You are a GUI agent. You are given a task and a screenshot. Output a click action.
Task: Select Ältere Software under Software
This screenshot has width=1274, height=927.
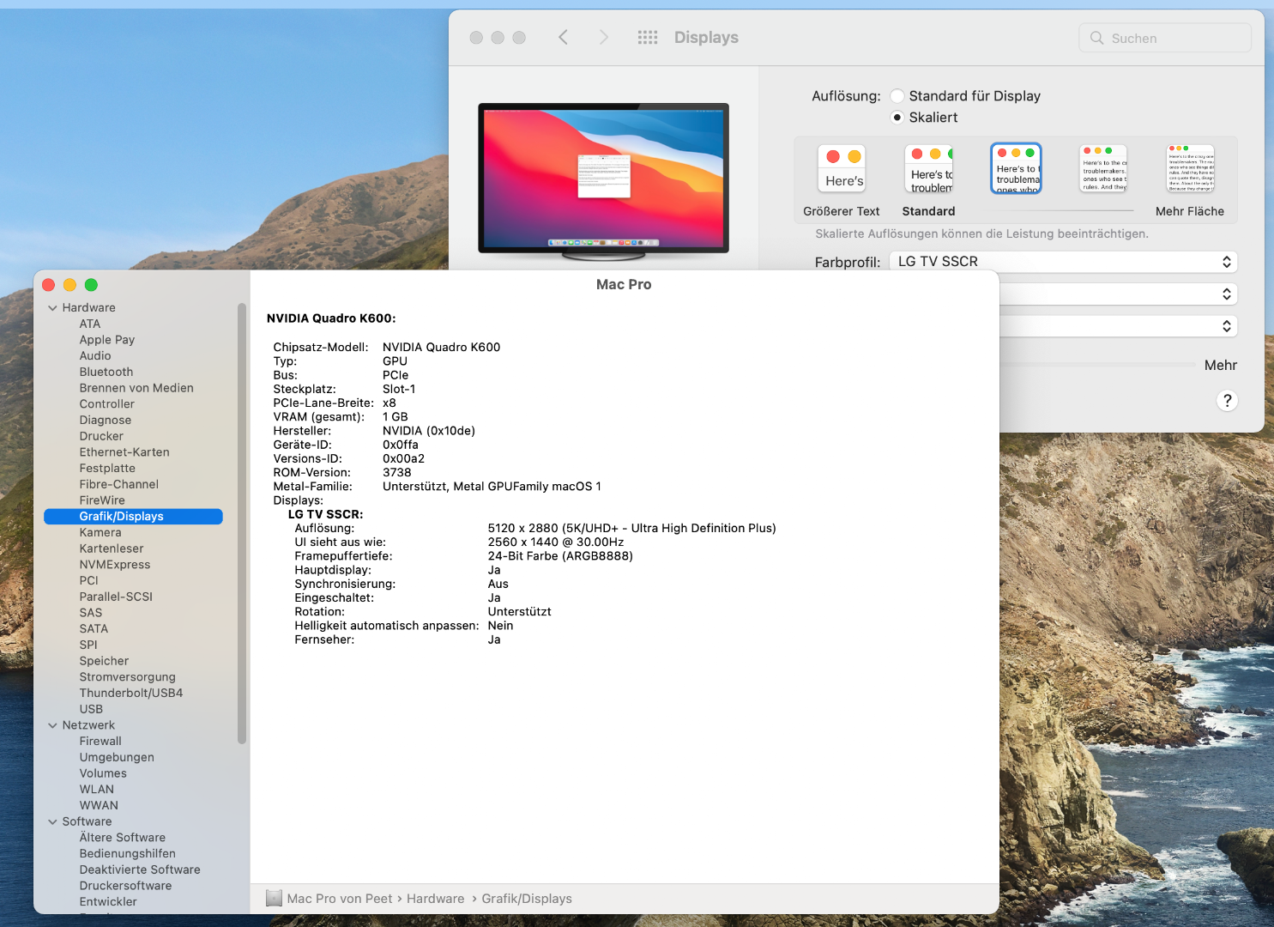pos(123,838)
